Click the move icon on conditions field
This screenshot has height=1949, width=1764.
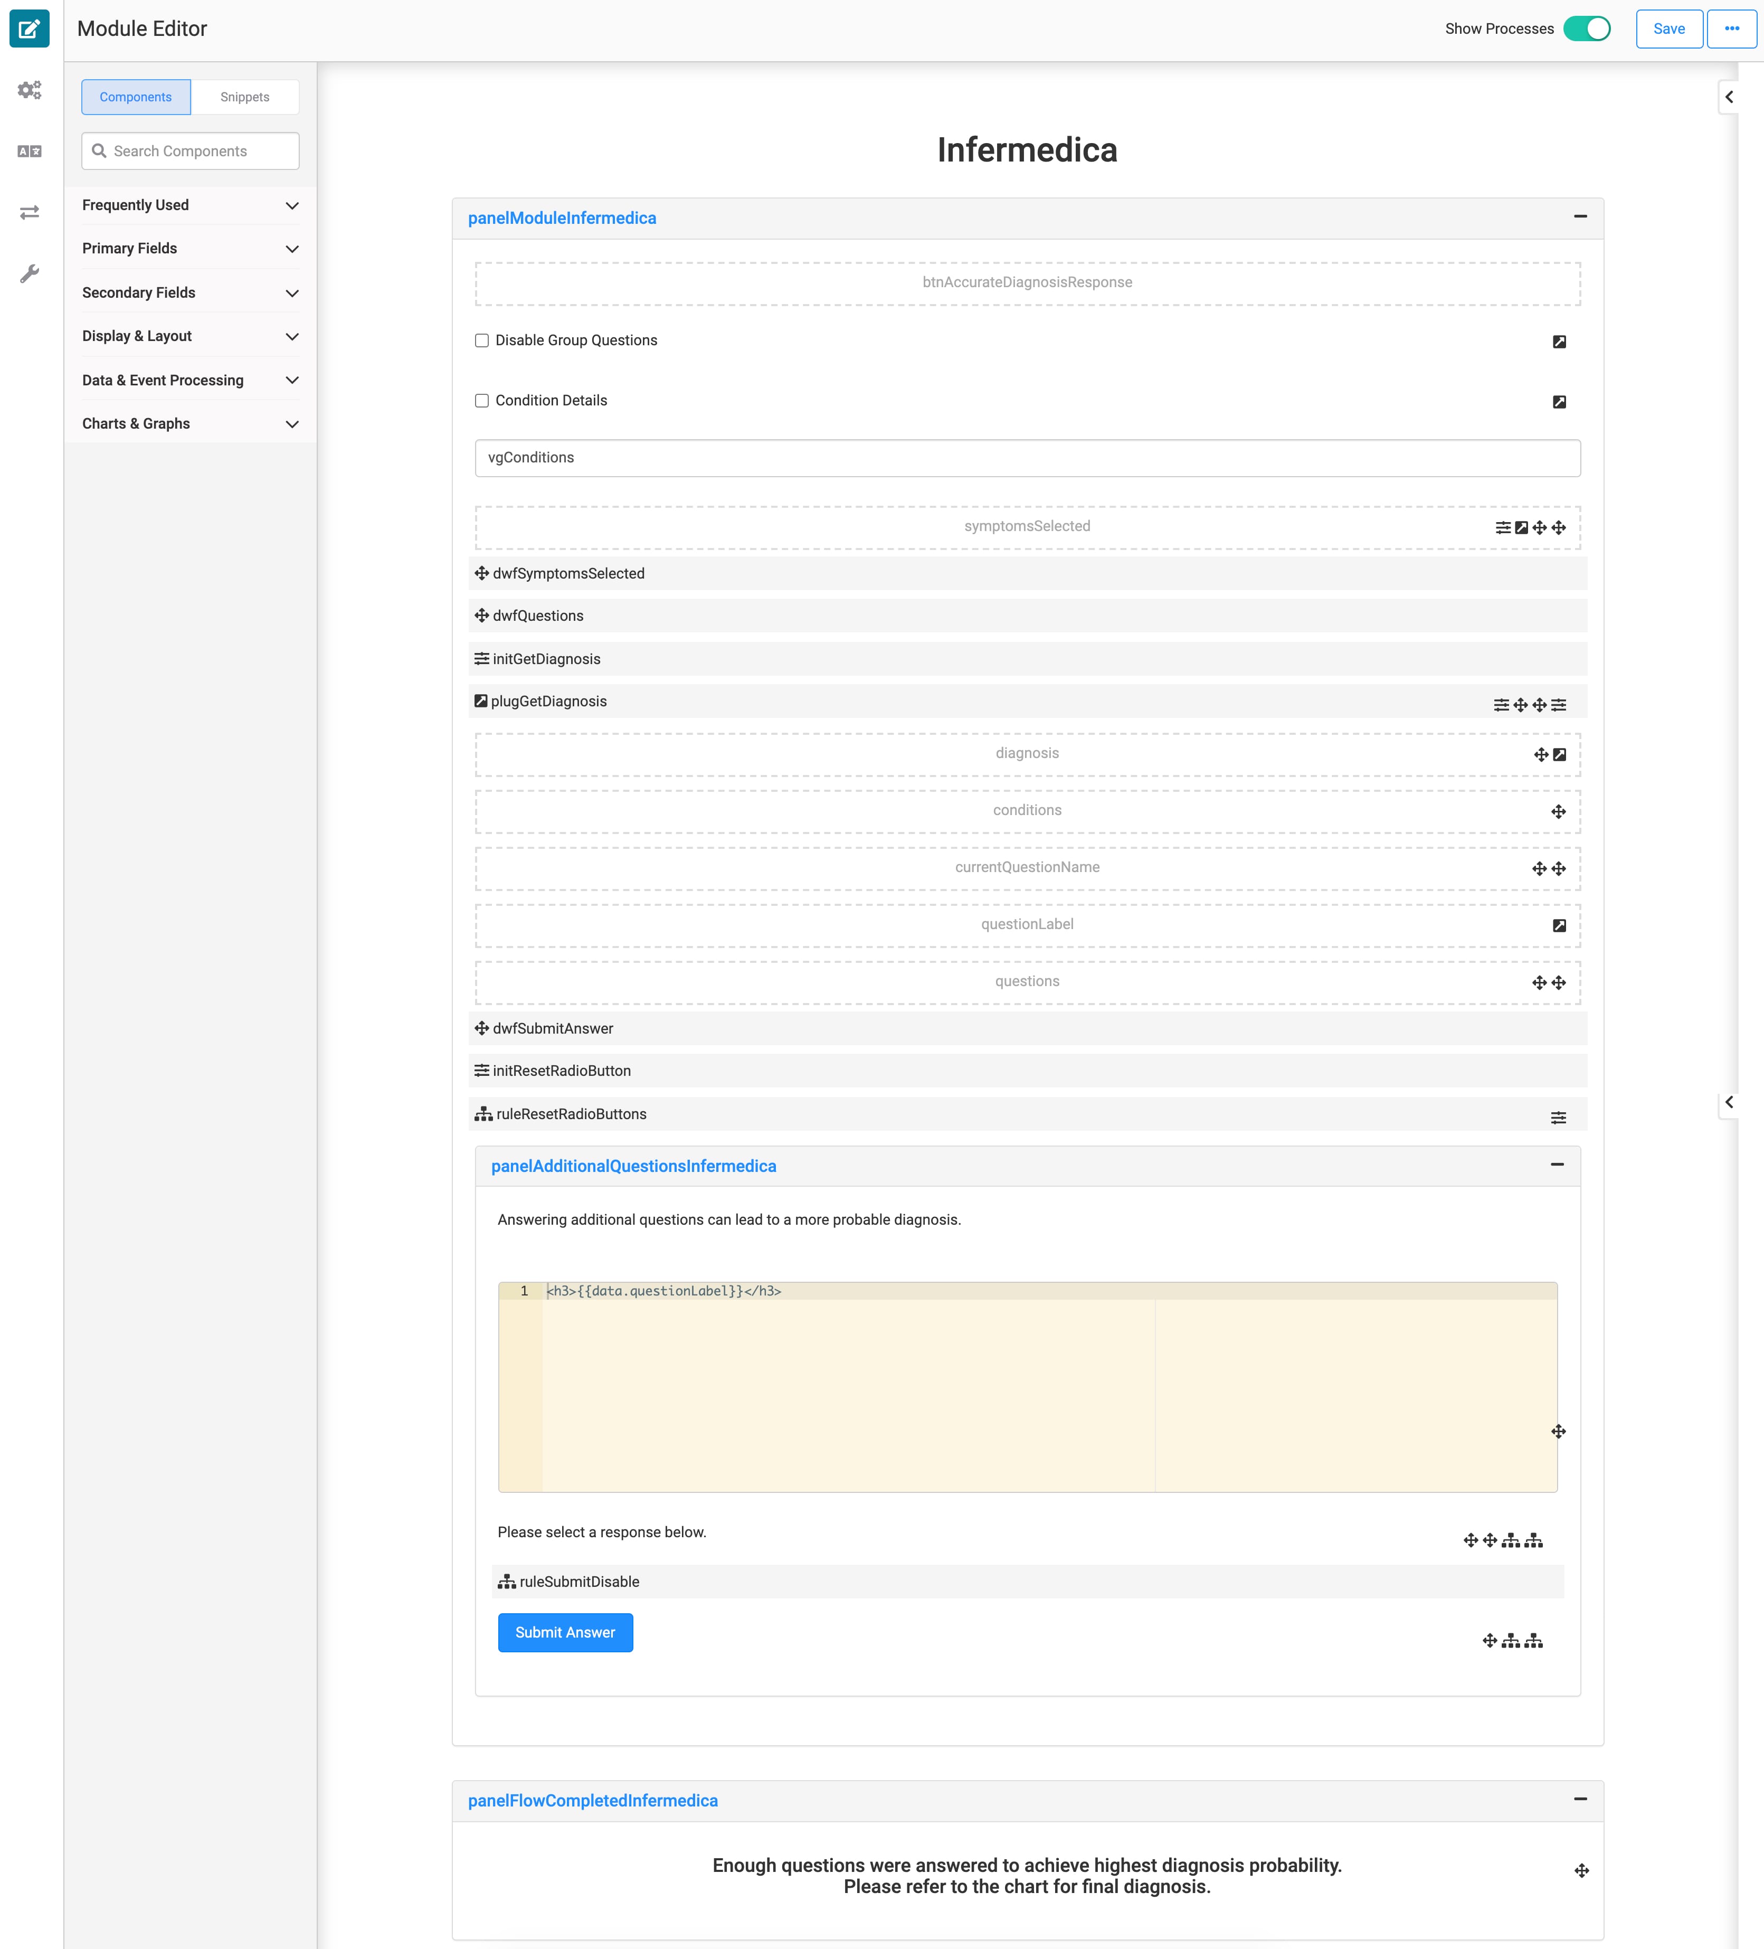coord(1558,812)
